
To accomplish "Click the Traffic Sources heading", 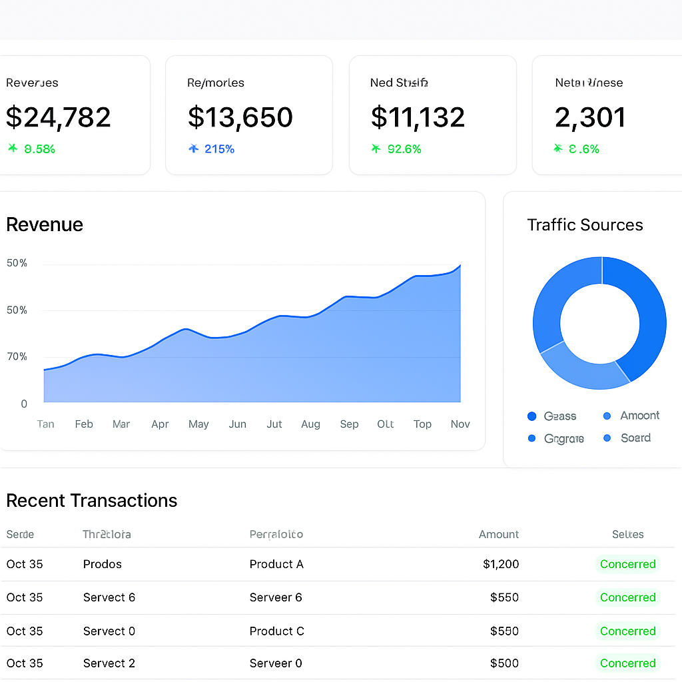I will 585,225.
